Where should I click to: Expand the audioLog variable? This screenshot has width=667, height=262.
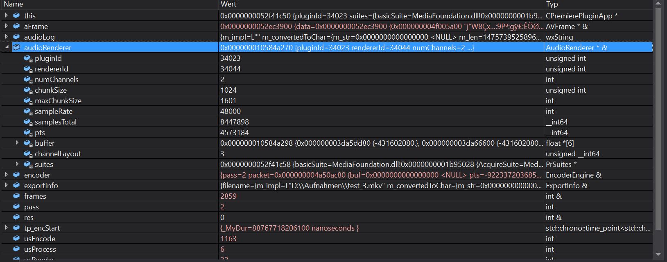pos(6,37)
